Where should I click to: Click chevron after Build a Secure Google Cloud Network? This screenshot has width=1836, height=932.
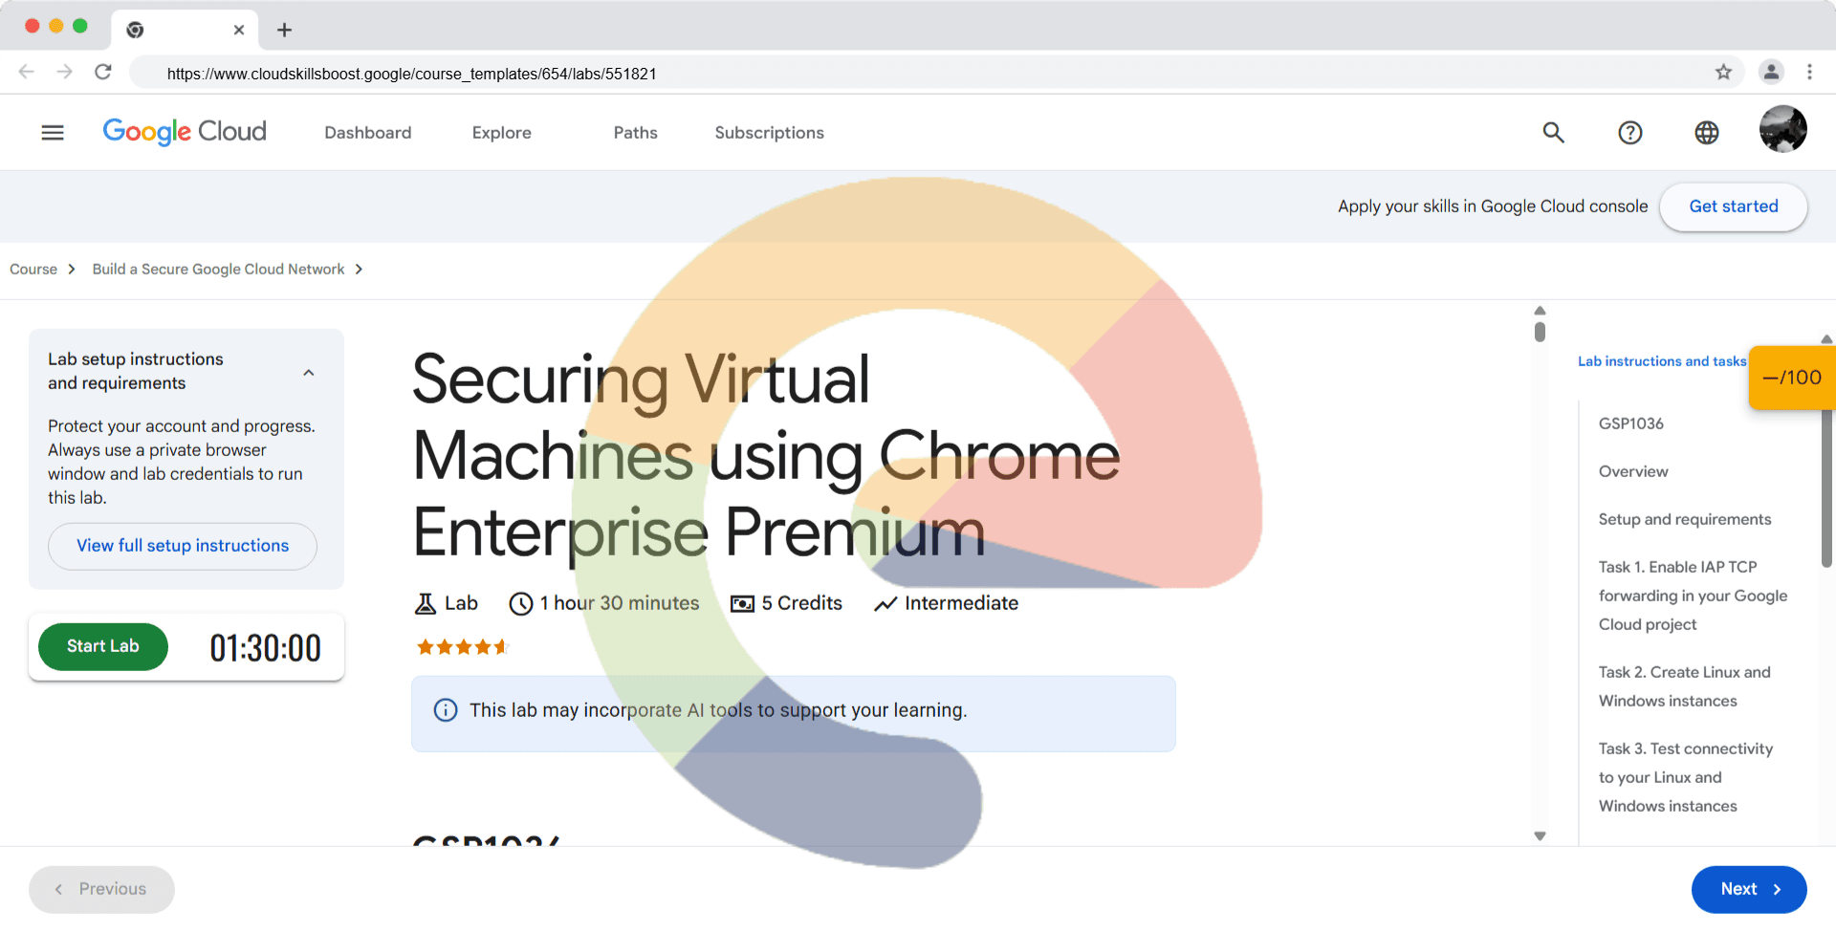pyautogui.click(x=359, y=270)
